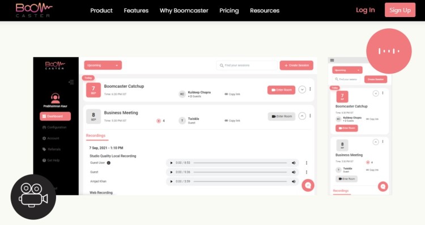The image size is (425, 225).
Task: Expand the Boomcaster Catchup card in the mobile preview
Action: click(376, 94)
